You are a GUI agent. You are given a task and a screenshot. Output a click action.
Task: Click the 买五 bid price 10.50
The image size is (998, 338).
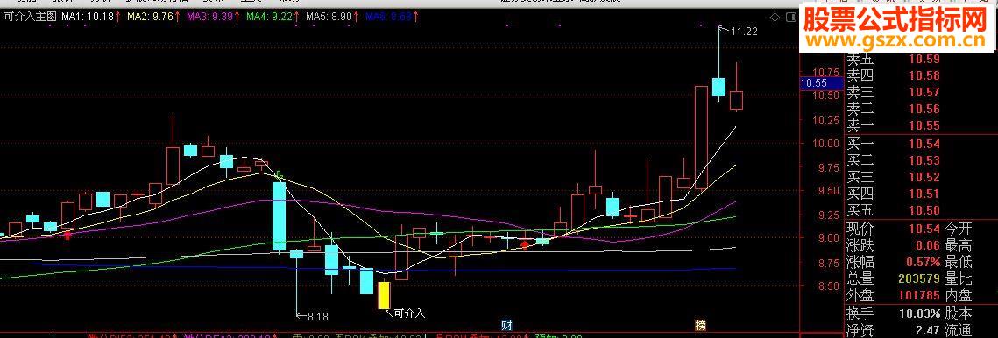[x=924, y=210]
